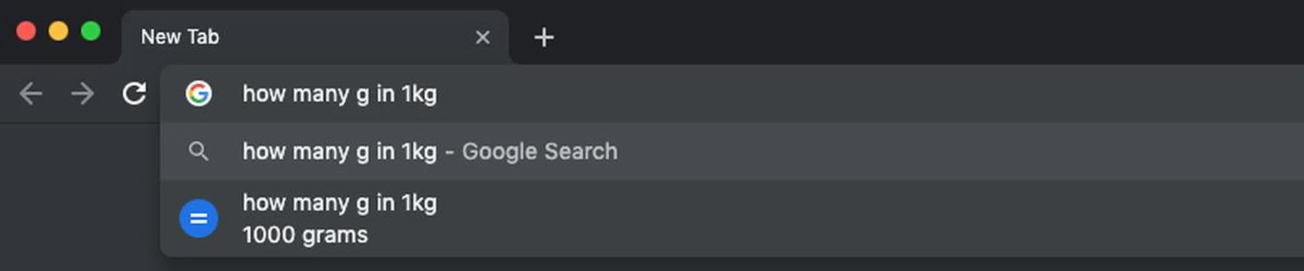Close the New Tab tab
Screen dimensions: 1304x271
tap(482, 37)
